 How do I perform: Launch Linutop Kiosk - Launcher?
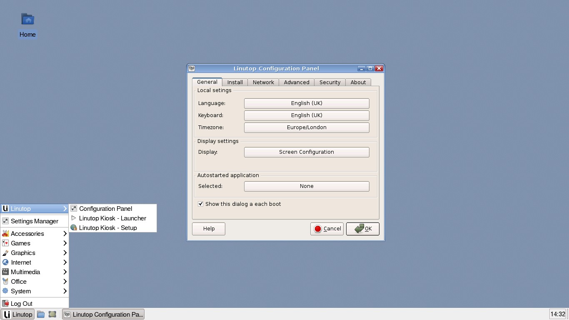pos(112,218)
